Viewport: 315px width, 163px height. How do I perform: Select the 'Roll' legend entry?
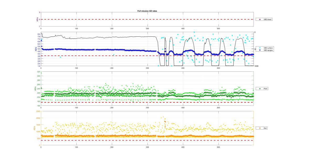262,128
